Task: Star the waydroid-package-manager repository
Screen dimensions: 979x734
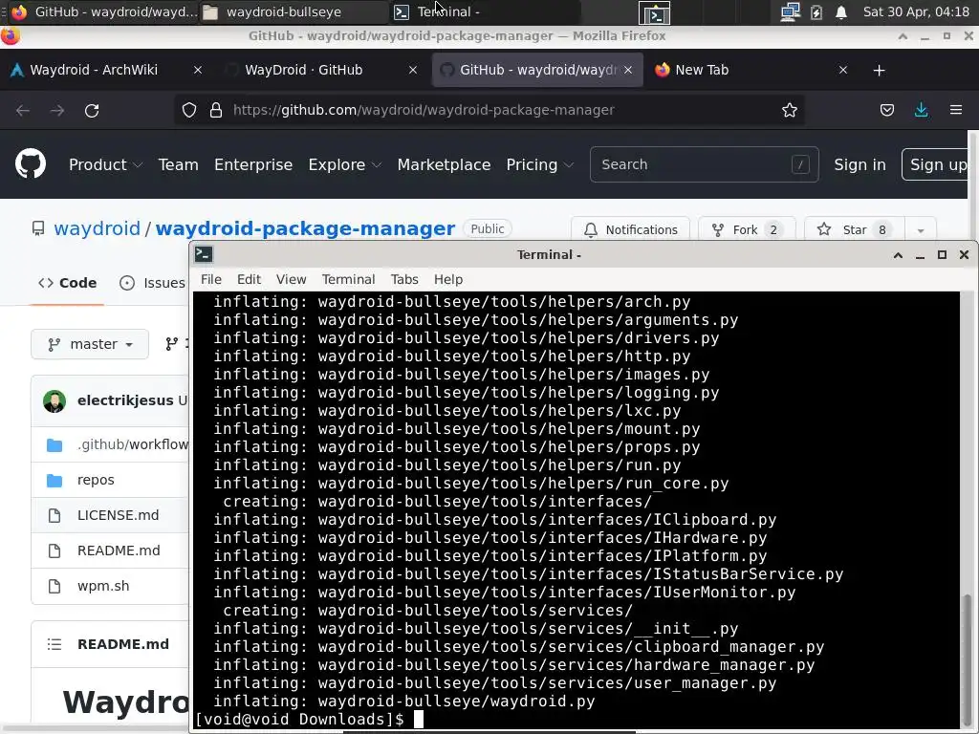Action: (854, 229)
